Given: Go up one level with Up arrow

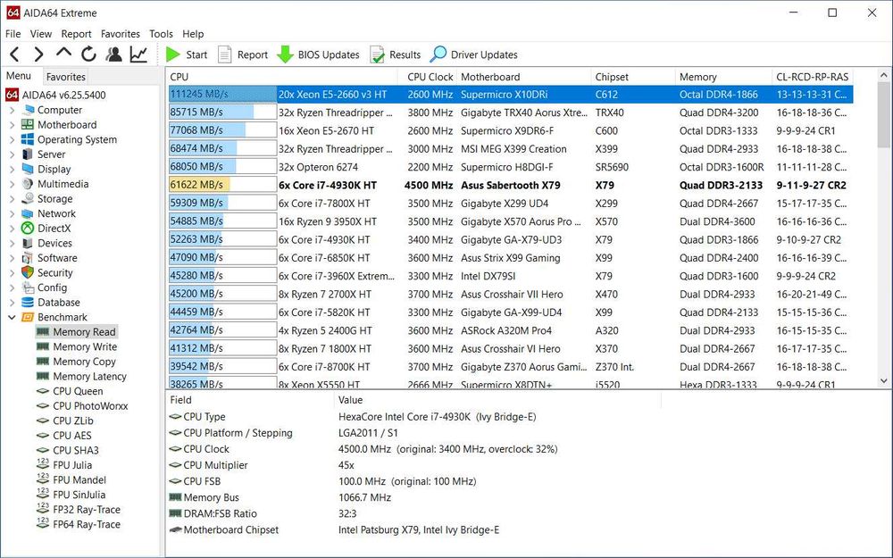Looking at the screenshot, I should point(63,53).
